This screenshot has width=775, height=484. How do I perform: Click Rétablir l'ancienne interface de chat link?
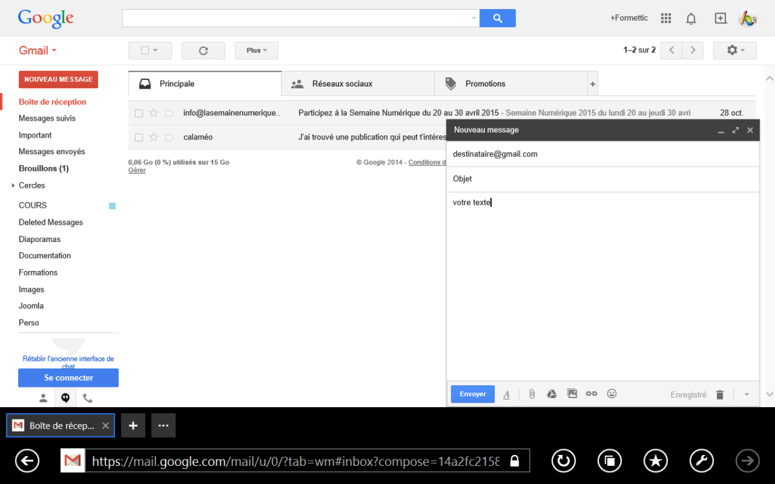coord(68,362)
